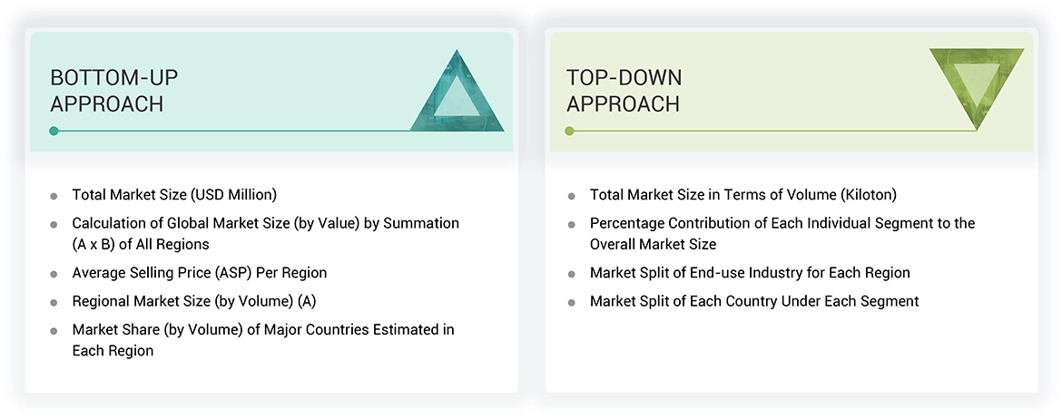This screenshot has height=419, width=1062.
Task: Click bullet beside Market Split of Each Country
Action: [572, 301]
